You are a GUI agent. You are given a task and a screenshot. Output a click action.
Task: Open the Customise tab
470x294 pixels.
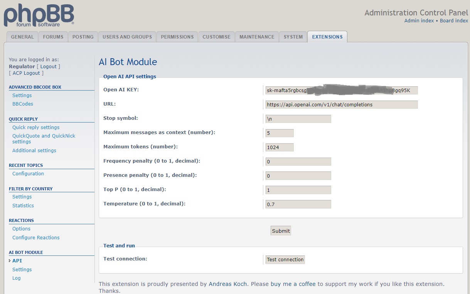point(216,37)
